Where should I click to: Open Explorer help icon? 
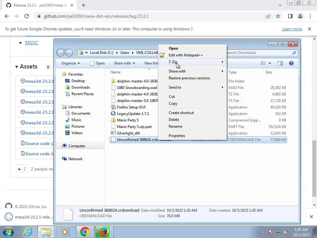coord(291,63)
